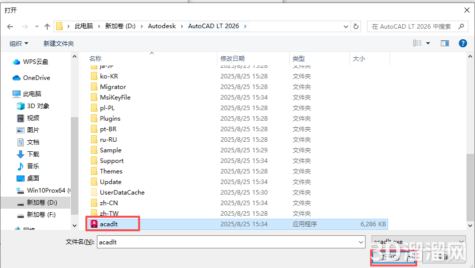Viewport: 475px width, 268px height.
Task: Select the acadlt application file
Action: [x=238, y=224]
